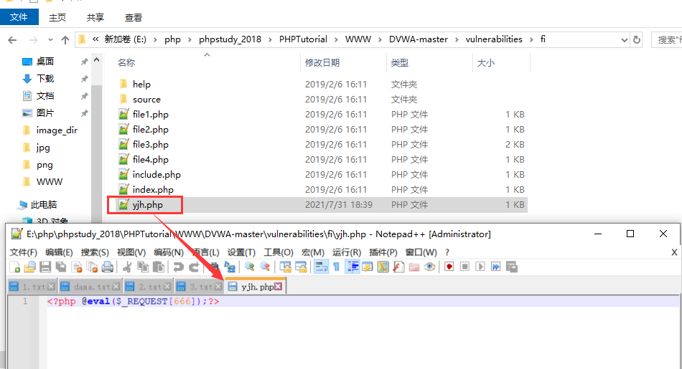Screen dimensions: 682x369
Task: Open the User-defined language dialog icon
Action: [367, 267]
